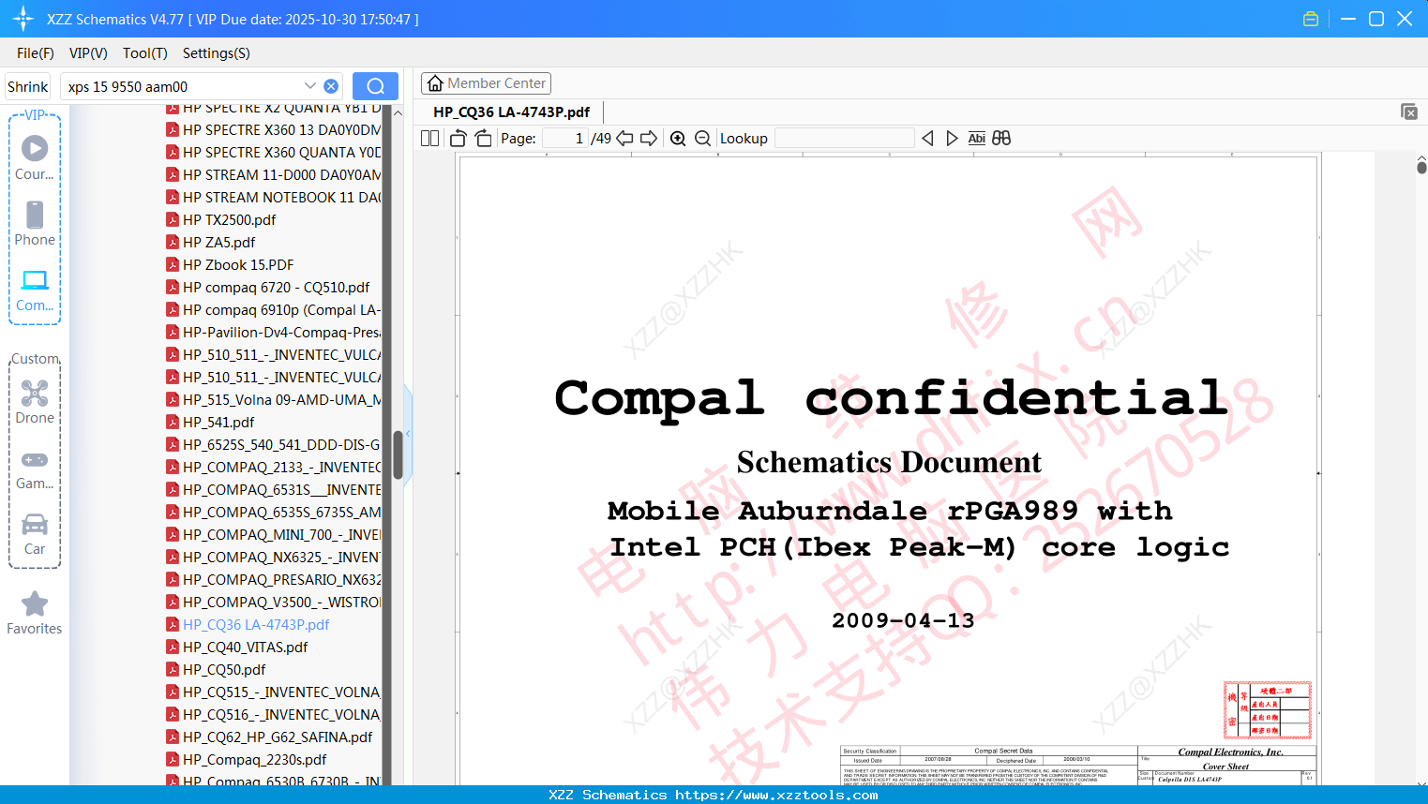1428x804 pixels.
Task: Rotate page counterclockwise
Action: point(458,139)
